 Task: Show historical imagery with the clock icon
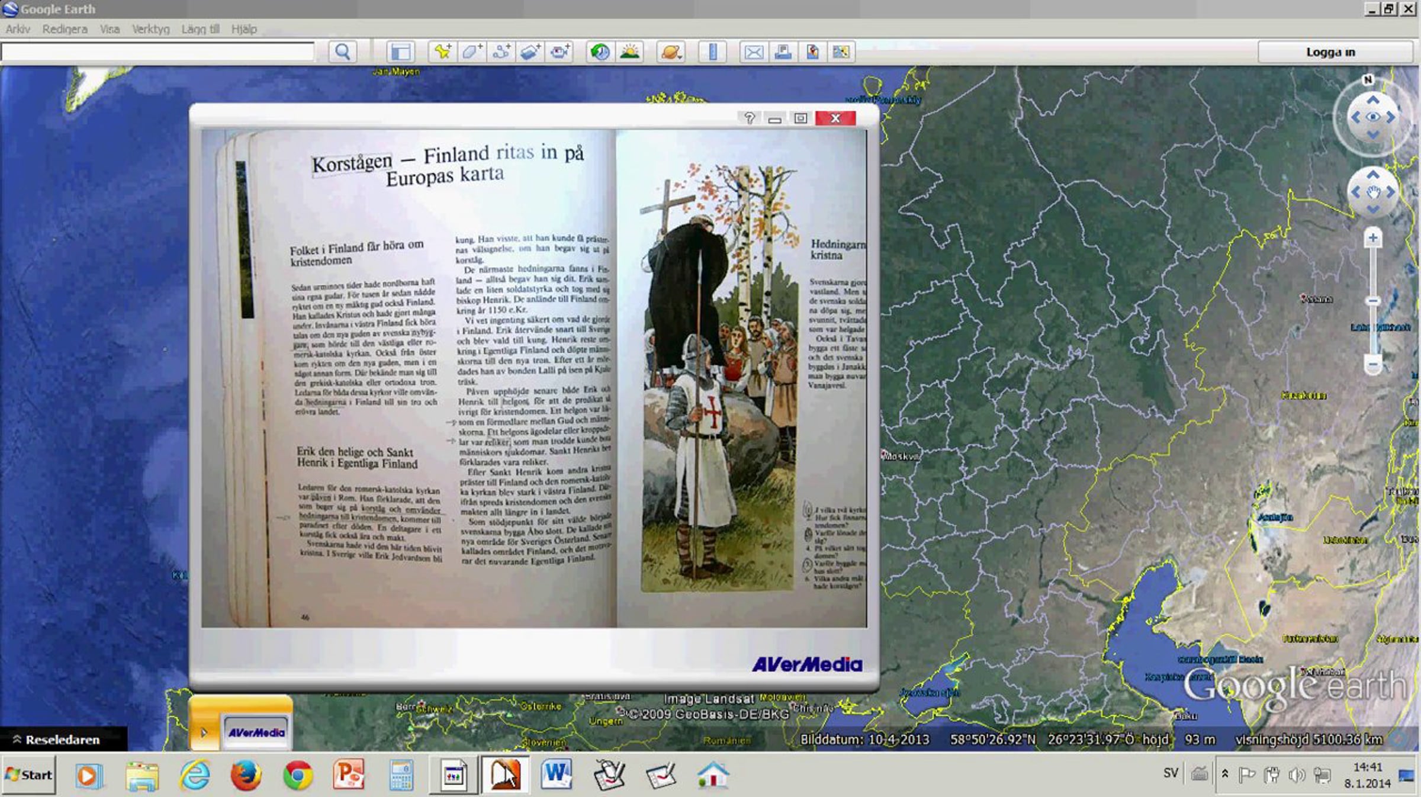(x=600, y=52)
